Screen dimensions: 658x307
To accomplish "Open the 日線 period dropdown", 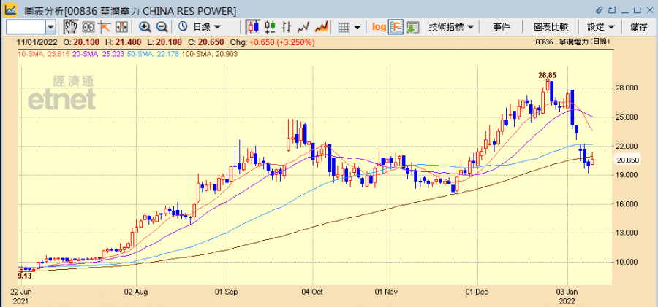I will [205, 27].
